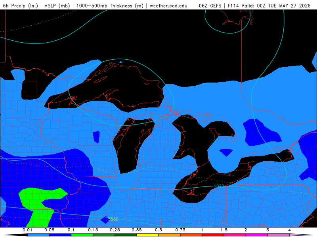Click the 5580 thickness contour label
This screenshot has height=237, width=317.
(x=113, y=219)
